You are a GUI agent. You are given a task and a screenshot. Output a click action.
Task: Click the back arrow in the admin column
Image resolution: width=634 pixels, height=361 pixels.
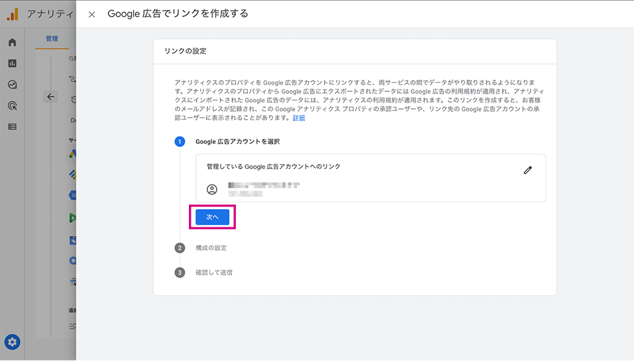(x=51, y=97)
